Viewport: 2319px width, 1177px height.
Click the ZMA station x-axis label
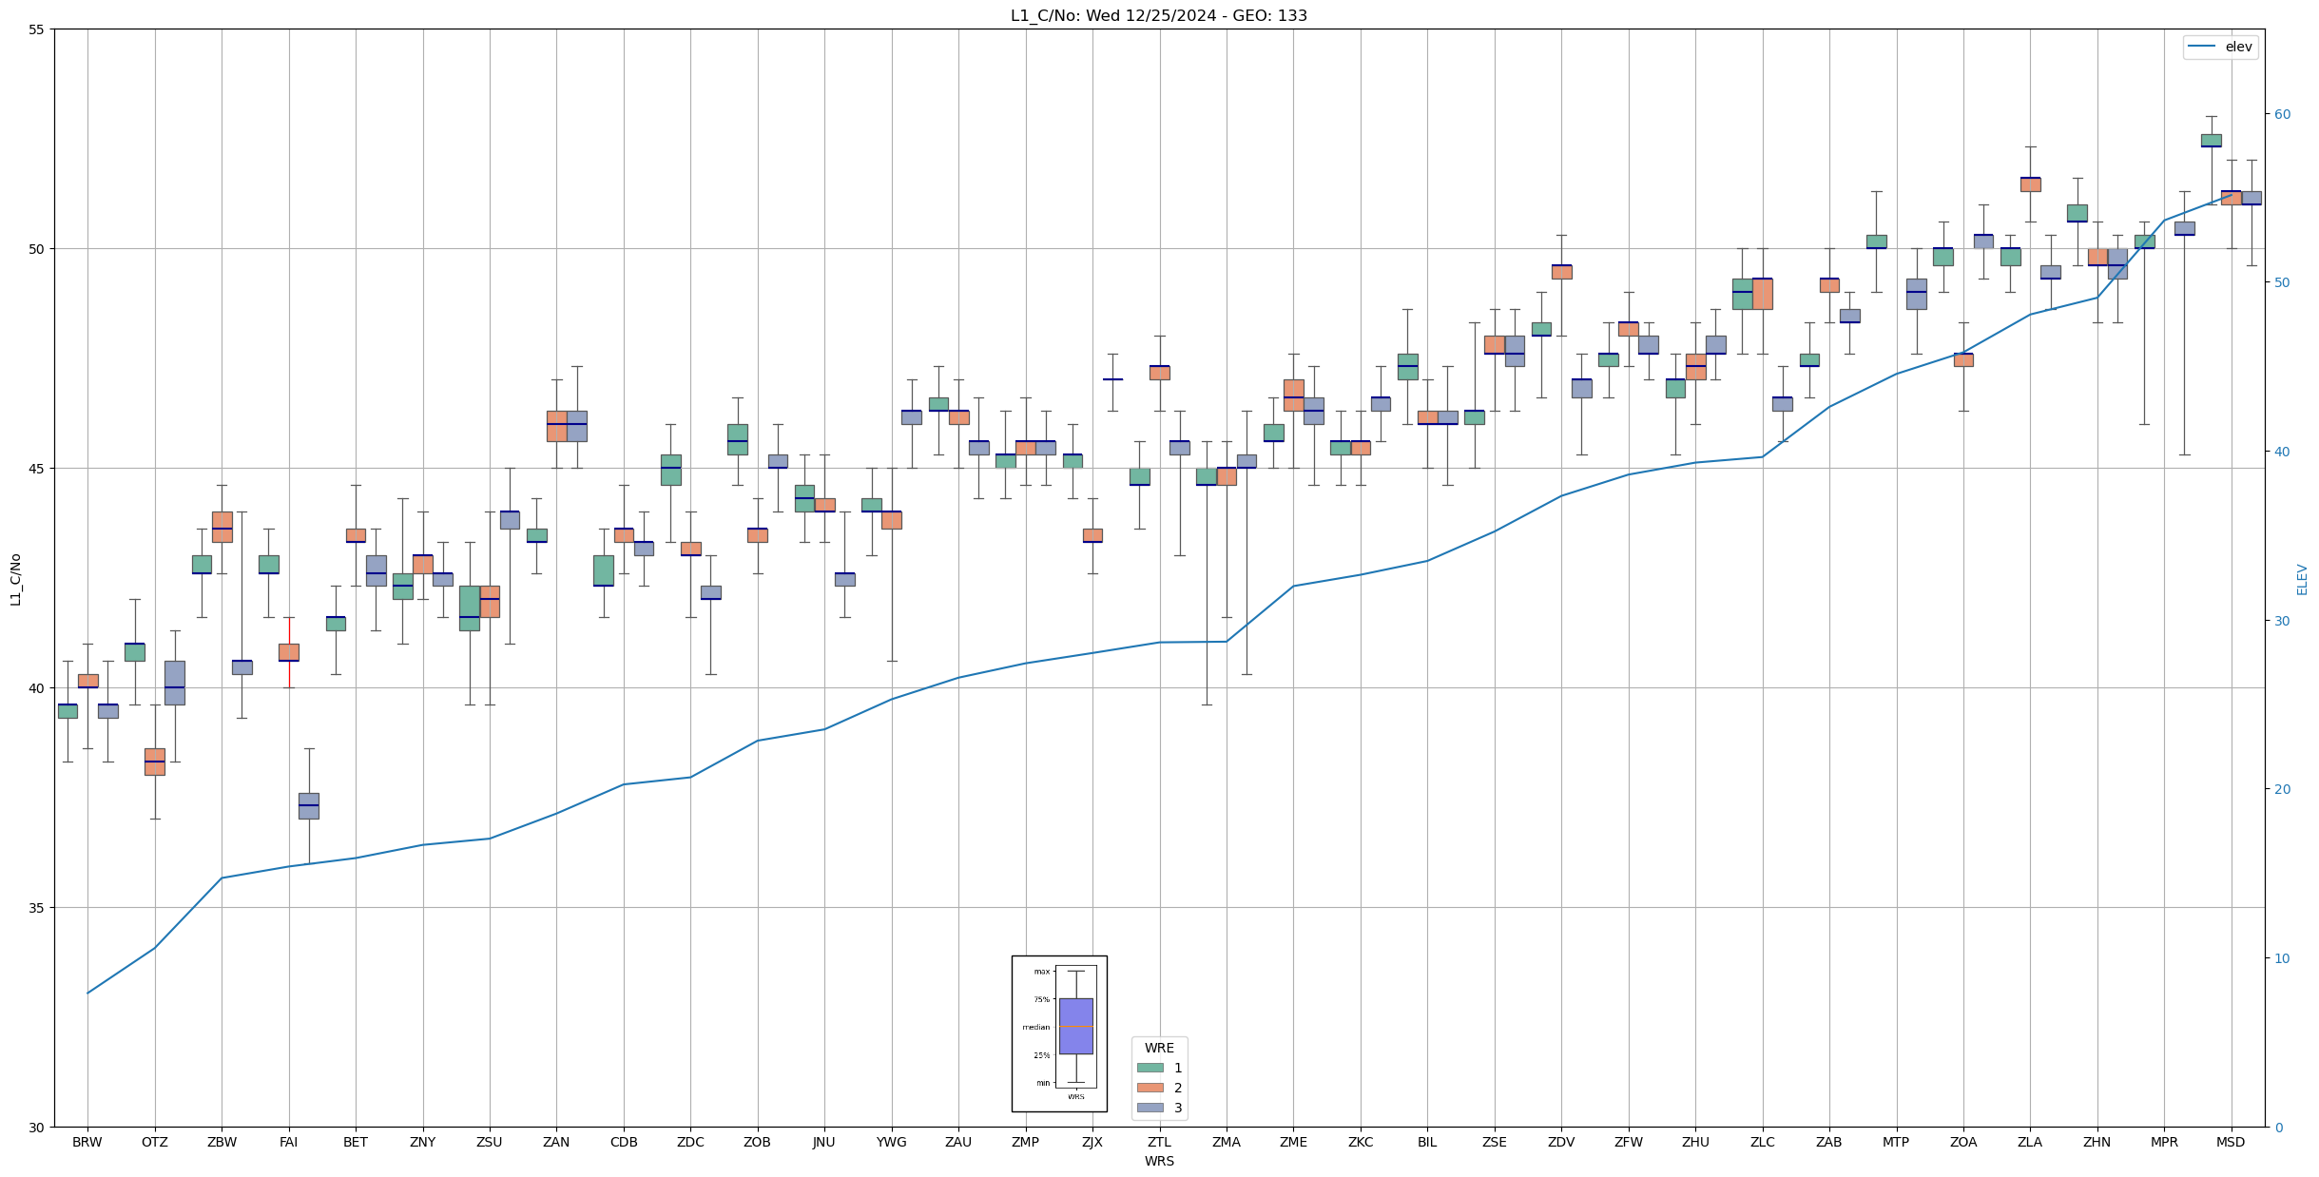[x=1226, y=1142]
